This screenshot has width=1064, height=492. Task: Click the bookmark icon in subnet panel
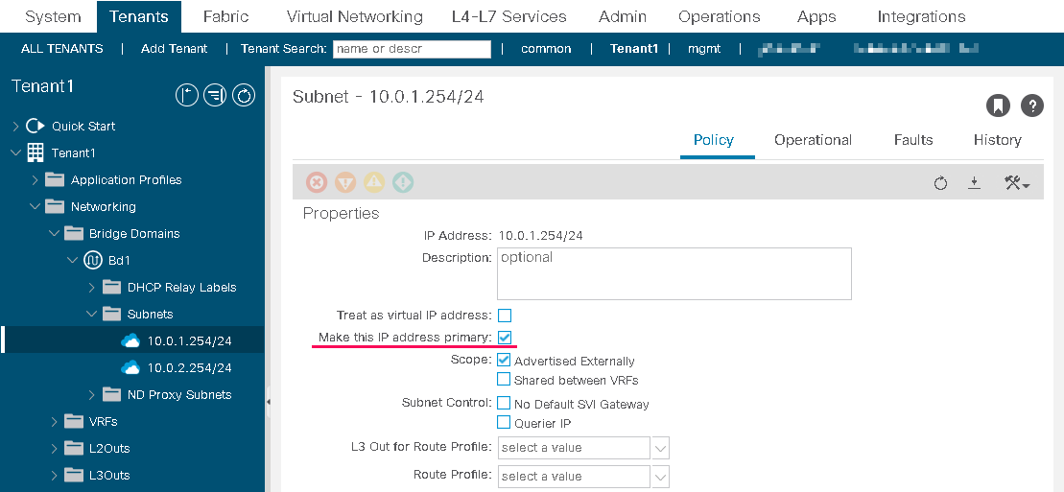pos(998,105)
